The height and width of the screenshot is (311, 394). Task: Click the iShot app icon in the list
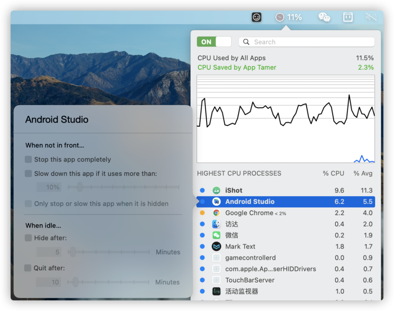tap(216, 190)
